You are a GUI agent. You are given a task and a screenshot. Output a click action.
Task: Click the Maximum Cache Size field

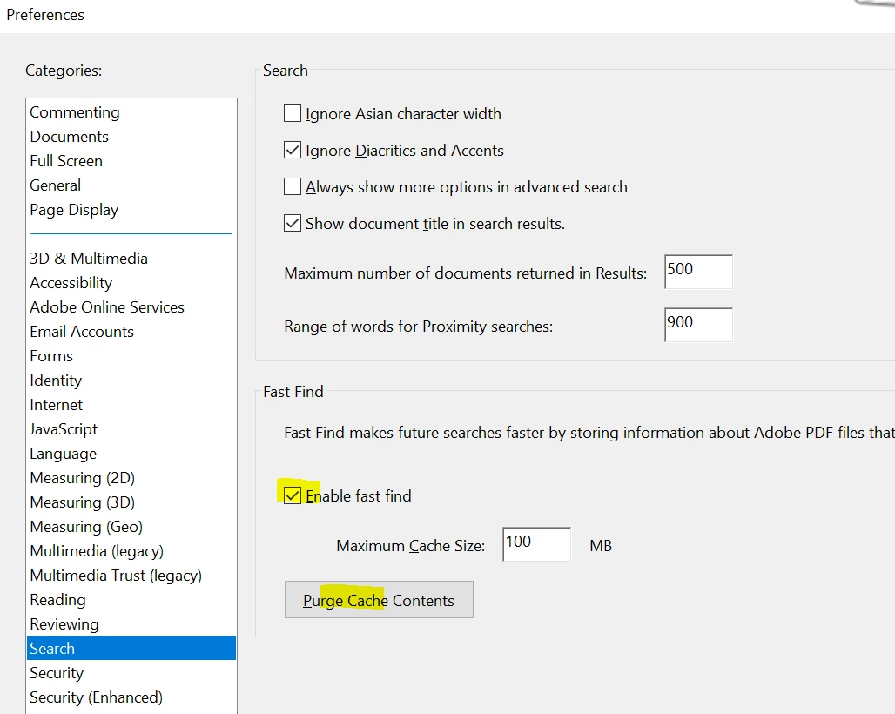536,544
